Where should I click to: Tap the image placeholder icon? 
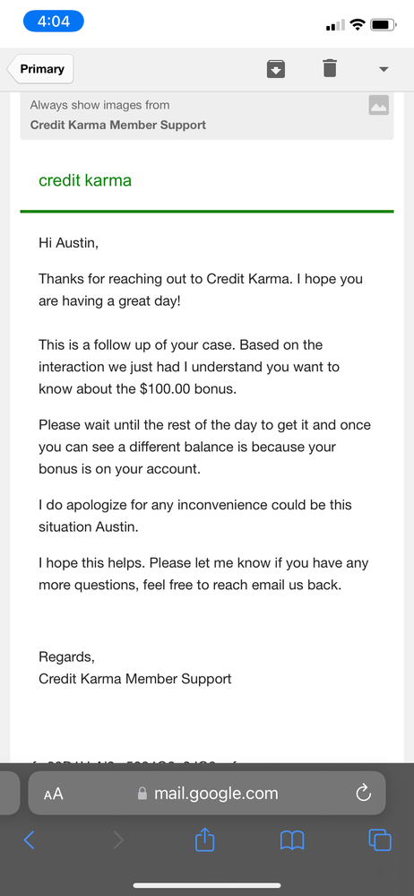(378, 105)
